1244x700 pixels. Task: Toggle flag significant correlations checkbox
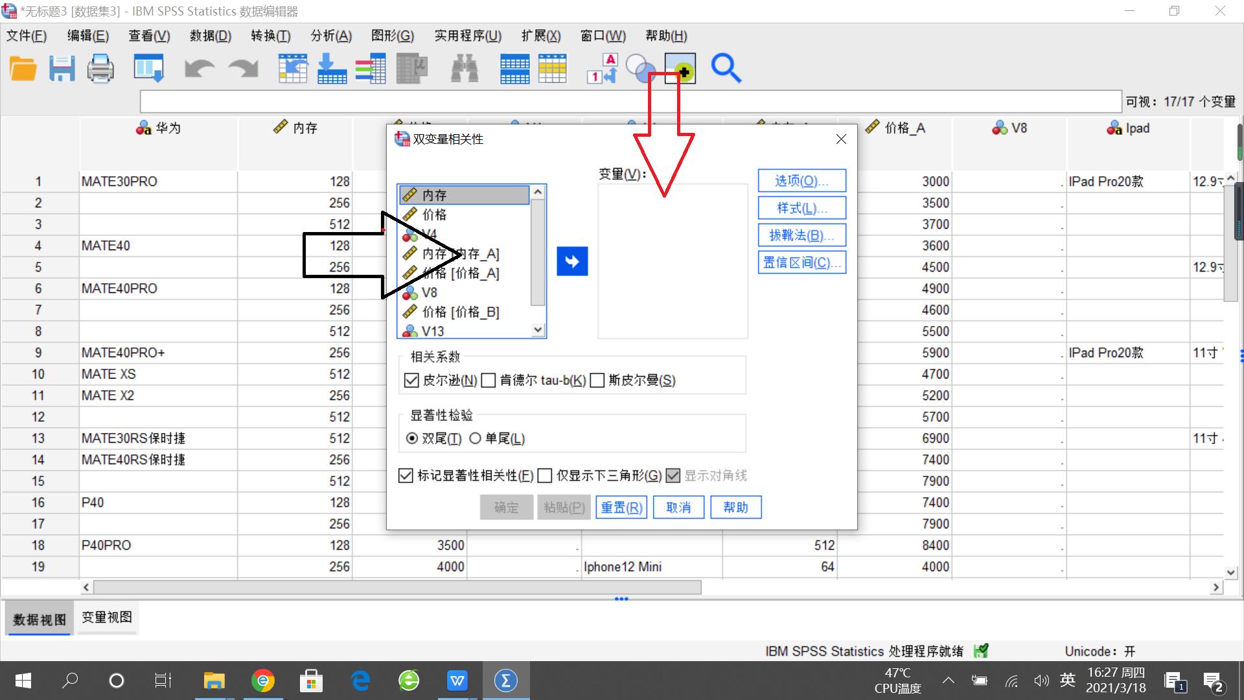[406, 476]
